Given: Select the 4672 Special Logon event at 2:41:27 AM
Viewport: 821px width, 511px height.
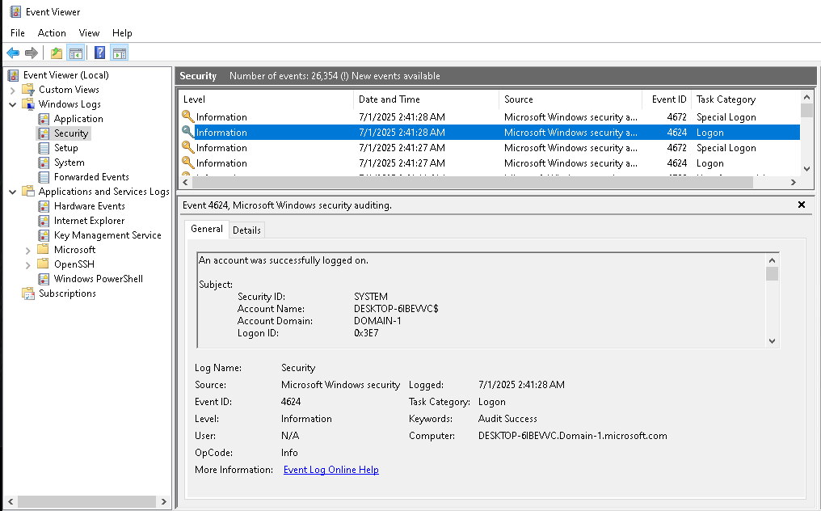Looking at the screenshot, I should (490, 148).
